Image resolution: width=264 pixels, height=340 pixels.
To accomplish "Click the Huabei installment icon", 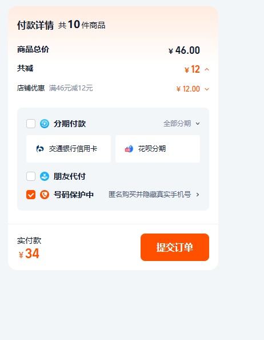I will point(129,149).
